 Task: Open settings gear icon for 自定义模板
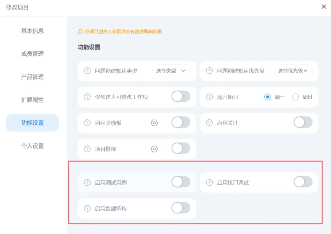pos(154,123)
